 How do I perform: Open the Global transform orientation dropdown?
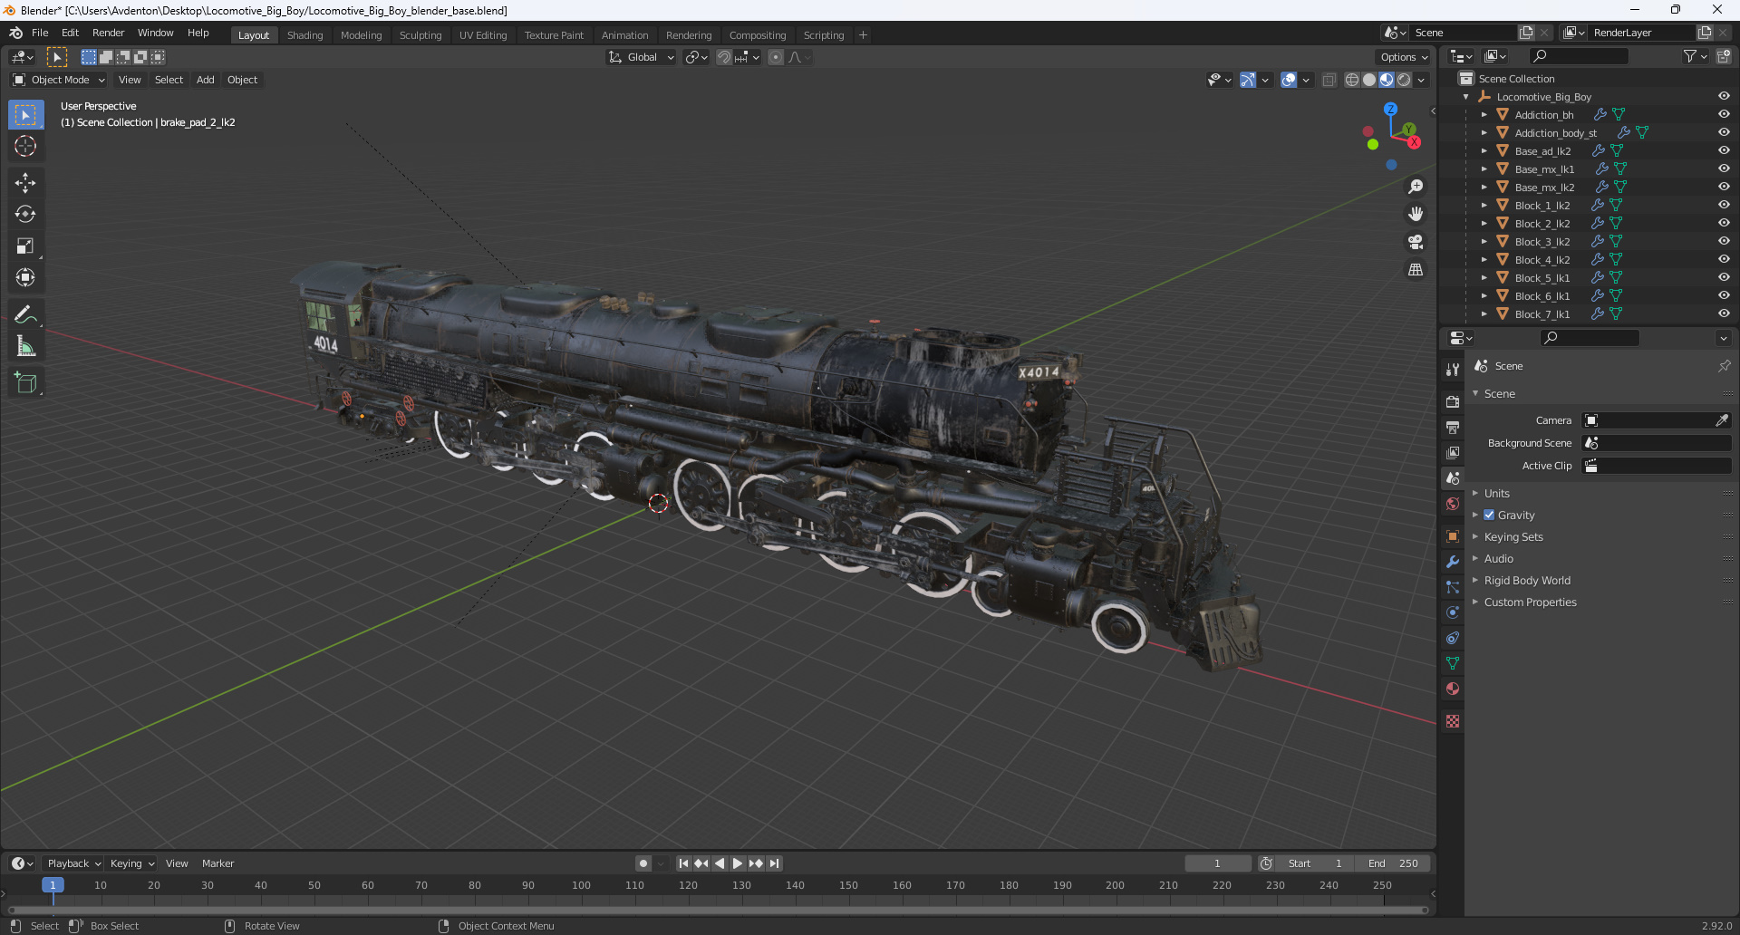click(642, 57)
